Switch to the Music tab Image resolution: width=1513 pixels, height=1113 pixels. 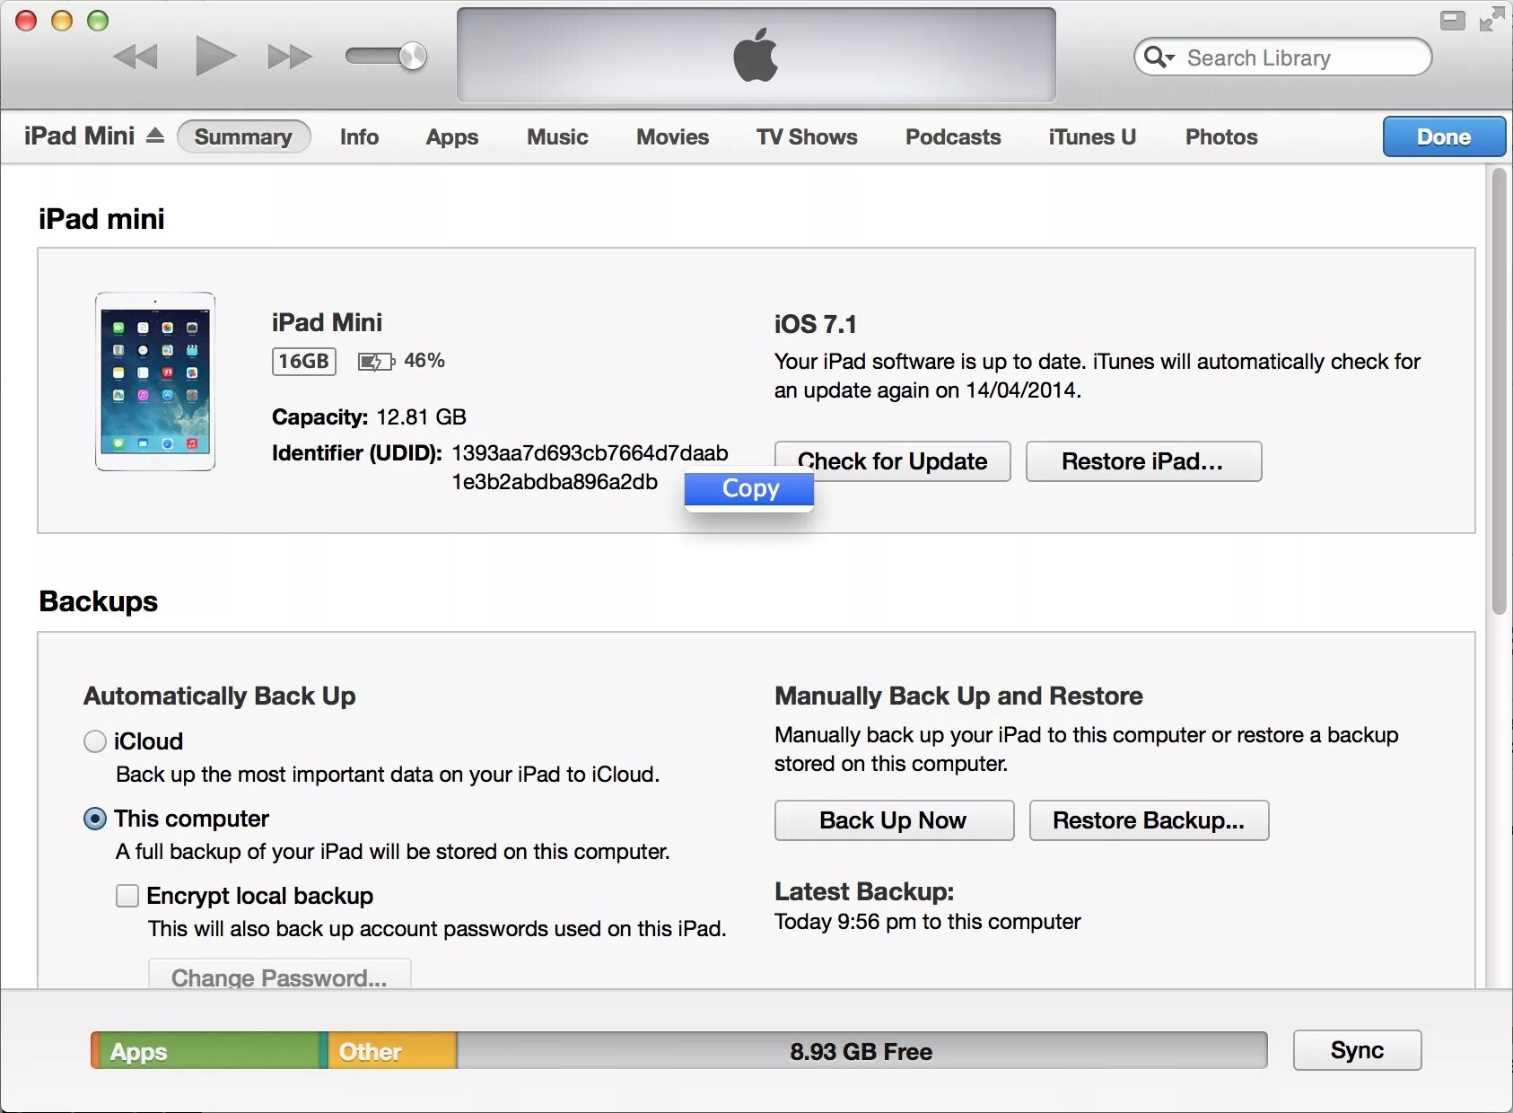pyautogui.click(x=557, y=136)
